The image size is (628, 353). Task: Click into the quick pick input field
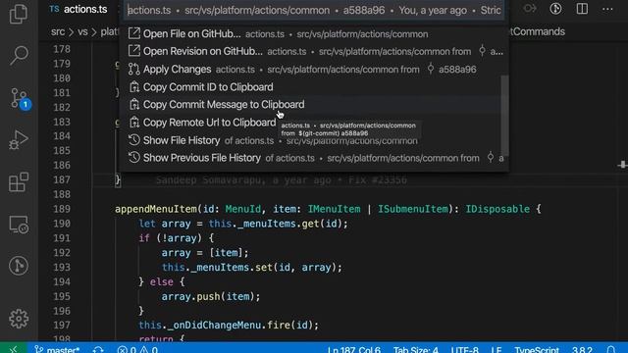(x=314, y=10)
